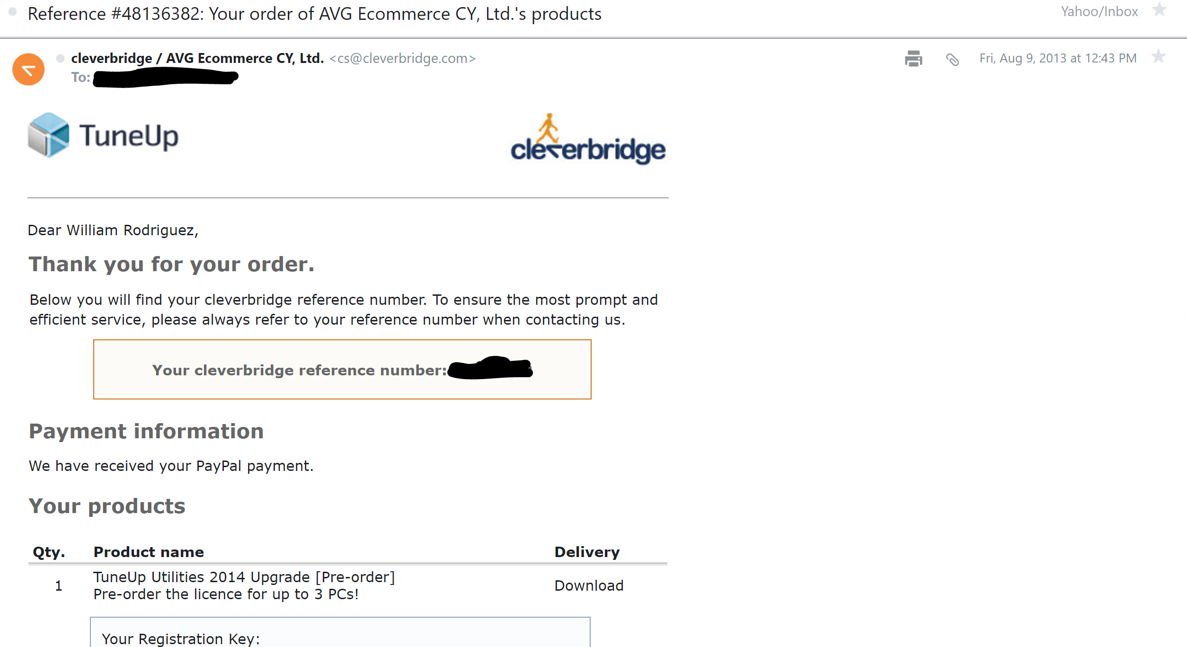Click the paperclip attachment icon
Screen dimensions: 1187x647
952,59
